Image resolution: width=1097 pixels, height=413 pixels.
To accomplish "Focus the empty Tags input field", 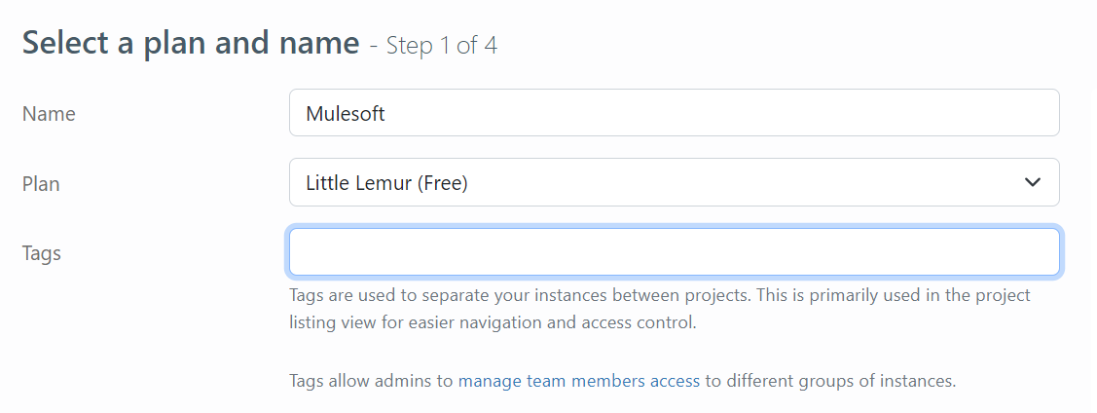I will point(674,251).
